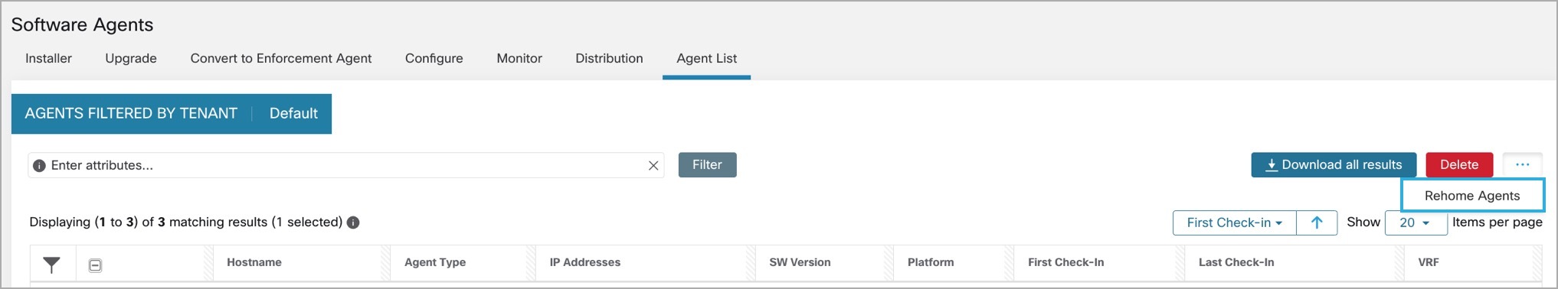Image resolution: width=1558 pixels, height=289 pixels.
Task: Select Rehome Agents from the menu
Action: pos(1472,196)
